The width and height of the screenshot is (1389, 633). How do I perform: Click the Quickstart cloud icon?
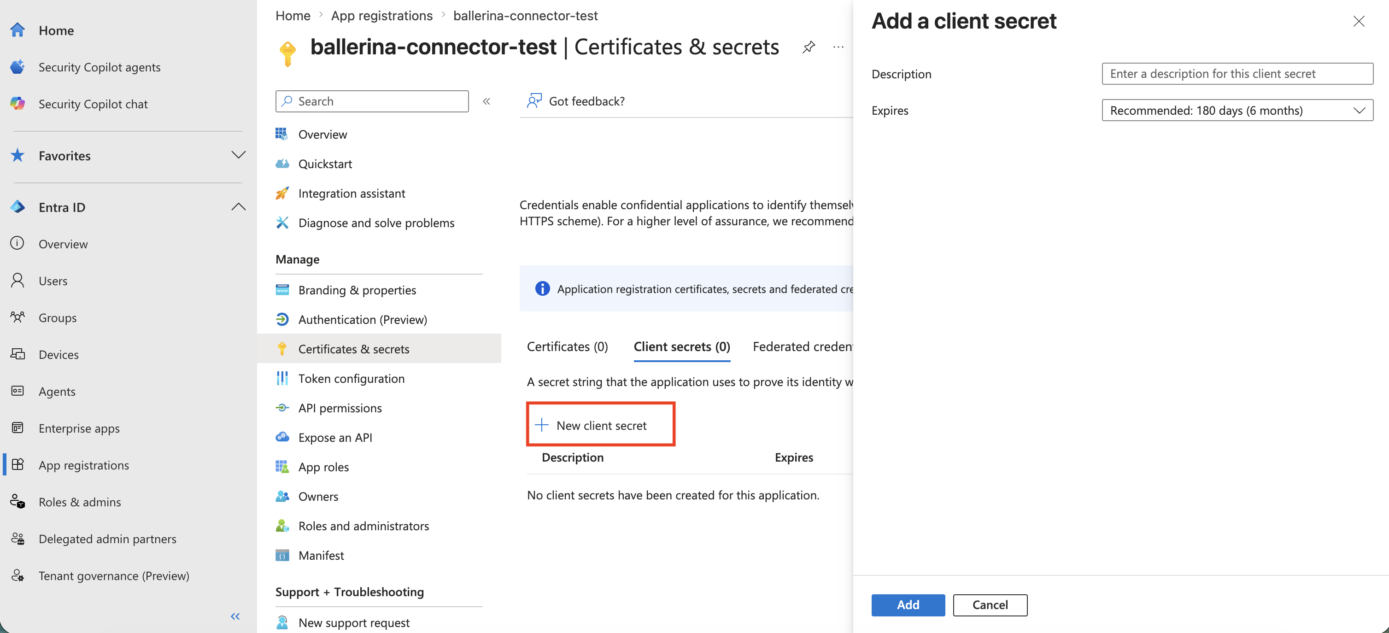282,164
